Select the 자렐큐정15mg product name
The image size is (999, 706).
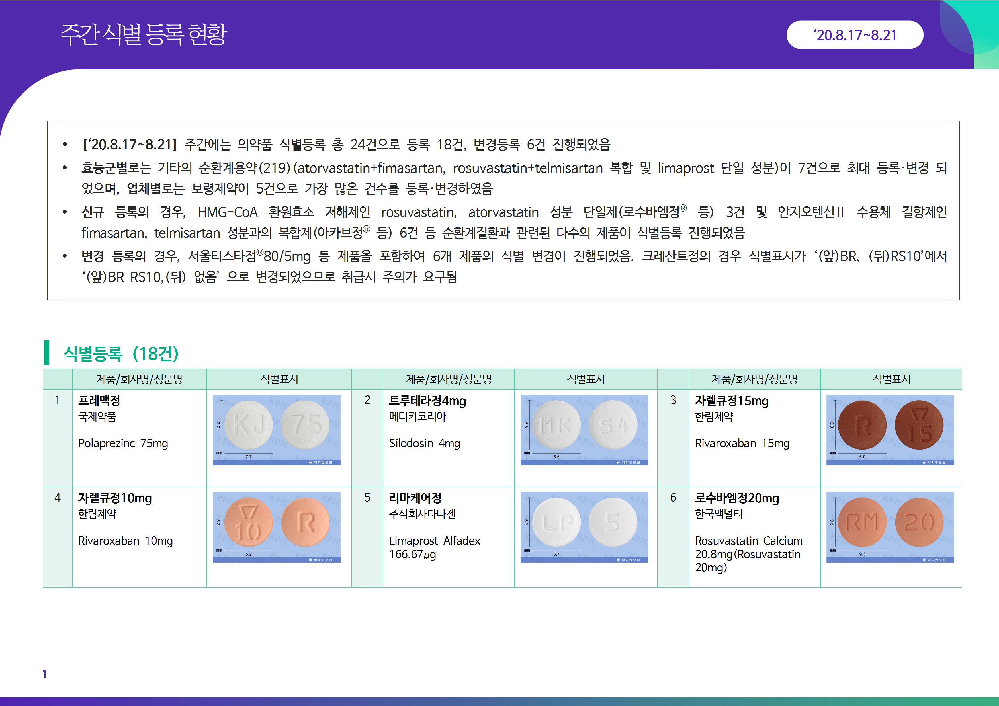731,401
